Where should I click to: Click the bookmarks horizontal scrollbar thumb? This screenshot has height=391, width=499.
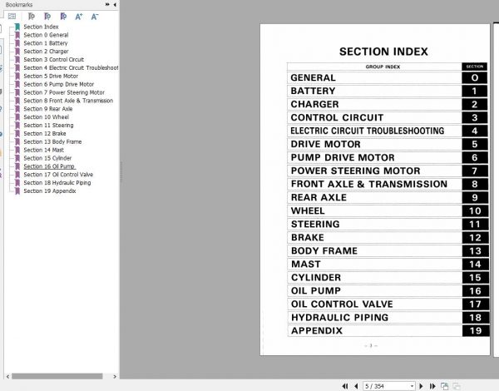coord(57,376)
